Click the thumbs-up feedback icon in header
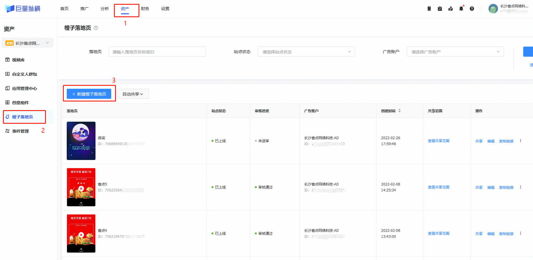Screen dimensions: 533x260 [451, 9]
